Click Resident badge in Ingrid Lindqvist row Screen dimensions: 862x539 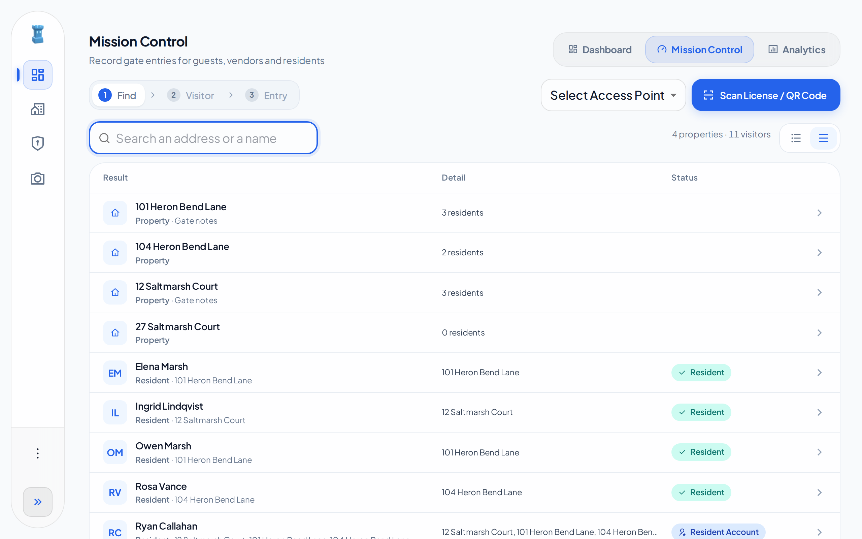click(x=701, y=412)
